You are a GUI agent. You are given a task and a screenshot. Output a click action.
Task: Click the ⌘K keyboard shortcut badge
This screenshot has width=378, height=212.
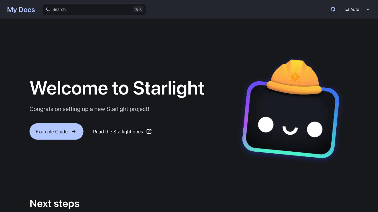coord(138,9)
